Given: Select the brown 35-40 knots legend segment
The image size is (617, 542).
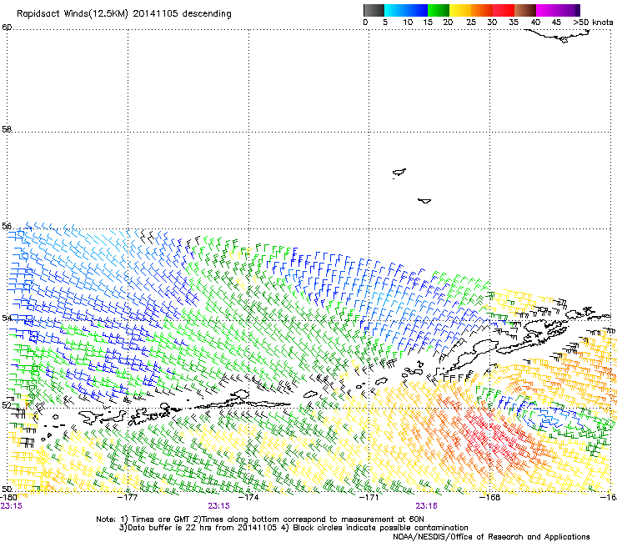Looking at the screenshot, I should point(525,10).
